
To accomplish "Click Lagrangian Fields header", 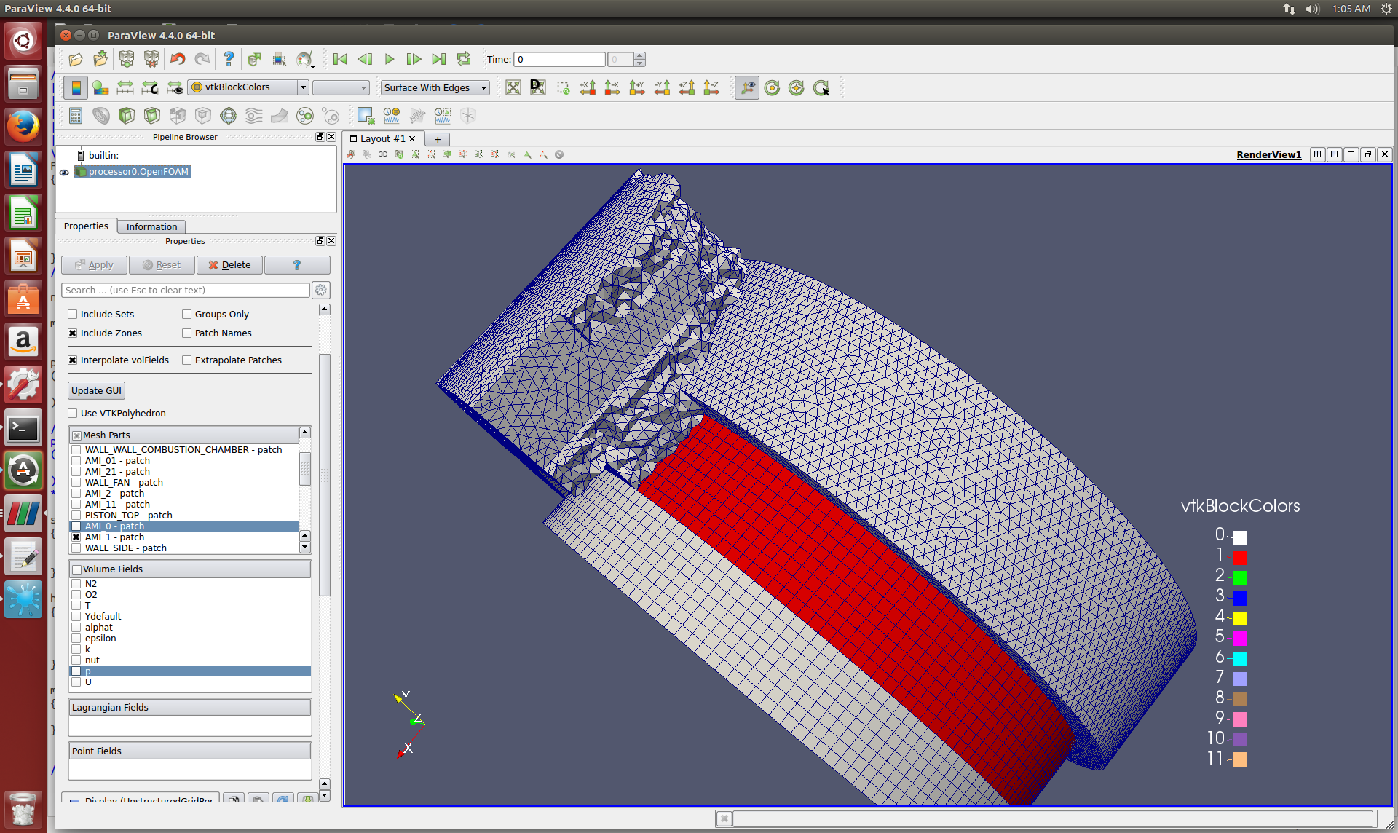I will click(190, 708).
